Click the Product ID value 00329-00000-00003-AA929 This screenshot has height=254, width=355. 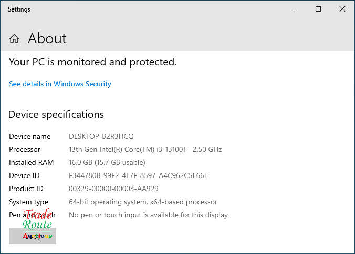coord(113,189)
